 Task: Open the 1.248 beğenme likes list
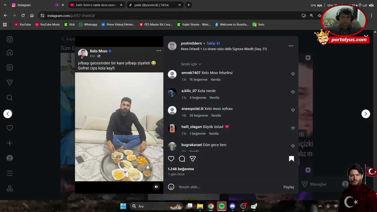point(181,169)
